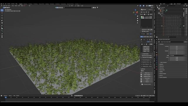Expand the Instancing panel
Viewport: 188px width, 106px height.
tap(162, 68)
